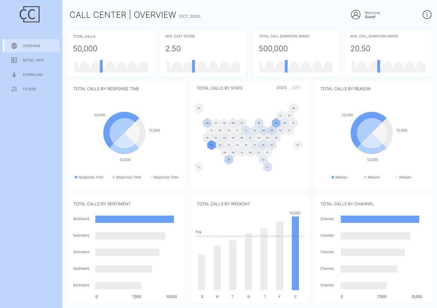This screenshot has width=437, height=308.
Task: Select the Overview sidebar label
Action: click(x=32, y=46)
